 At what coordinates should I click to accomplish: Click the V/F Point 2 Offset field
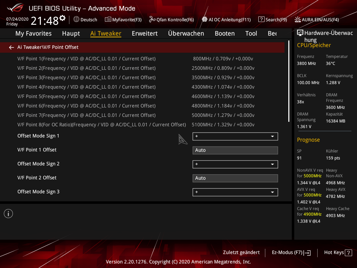coord(235,178)
